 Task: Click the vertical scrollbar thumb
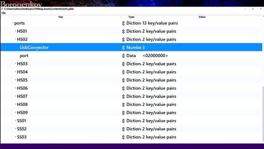263,114
